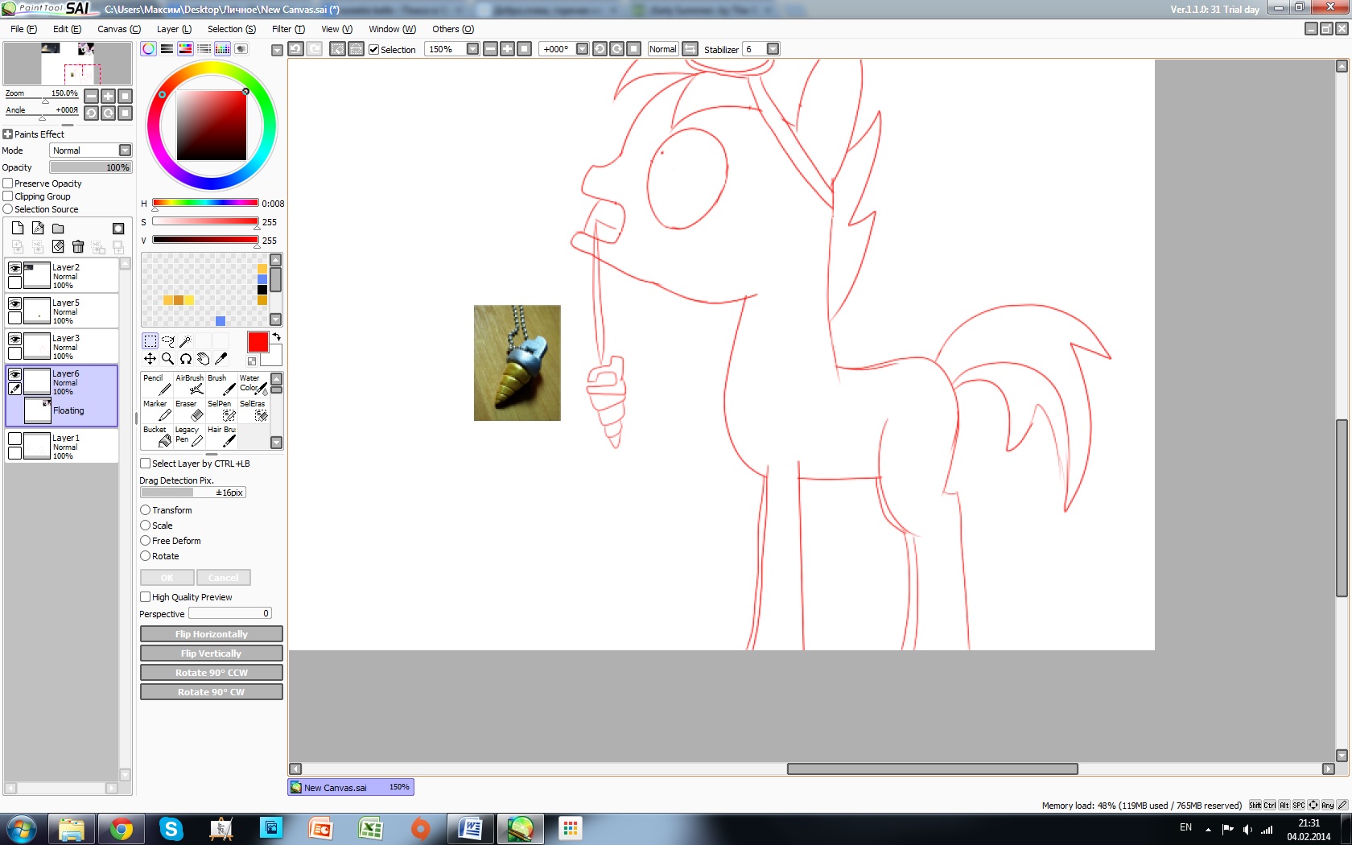Screen dimensions: 1352x845
Task: Select the Move tool
Action: tap(150, 359)
